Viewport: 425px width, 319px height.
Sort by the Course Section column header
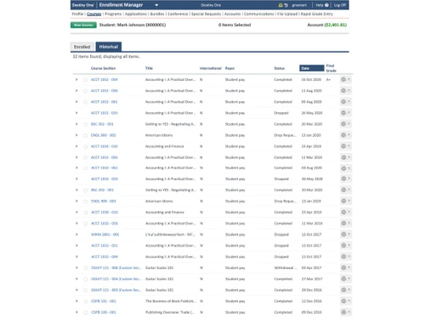(103, 68)
